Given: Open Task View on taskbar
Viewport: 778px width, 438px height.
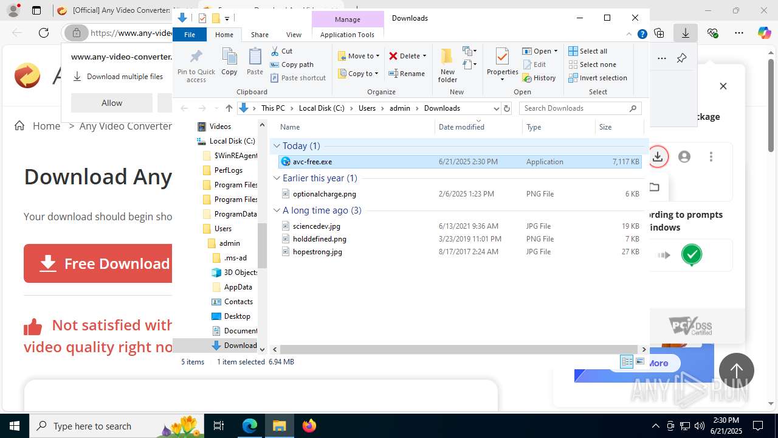Looking at the screenshot, I should click(219, 426).
